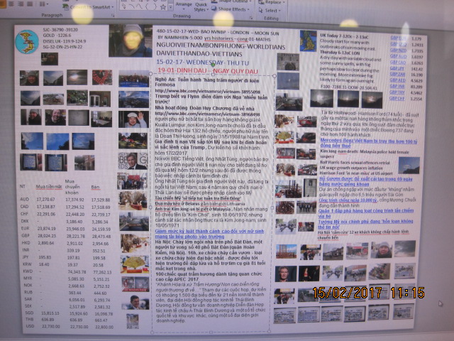Click the top-right resize handle of text box
Viewport: 454px width, 341px height.
[275, 76]
